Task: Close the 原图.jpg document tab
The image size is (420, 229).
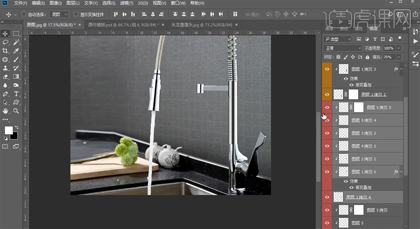Action: click(x=80, y=25)
